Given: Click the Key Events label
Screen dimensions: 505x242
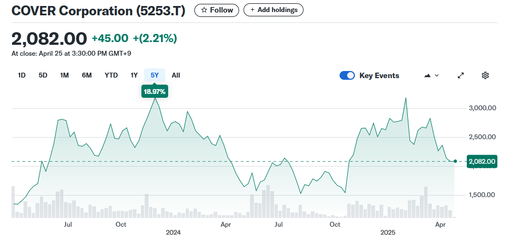Looking at the screenshot, I should coord(379,75).
